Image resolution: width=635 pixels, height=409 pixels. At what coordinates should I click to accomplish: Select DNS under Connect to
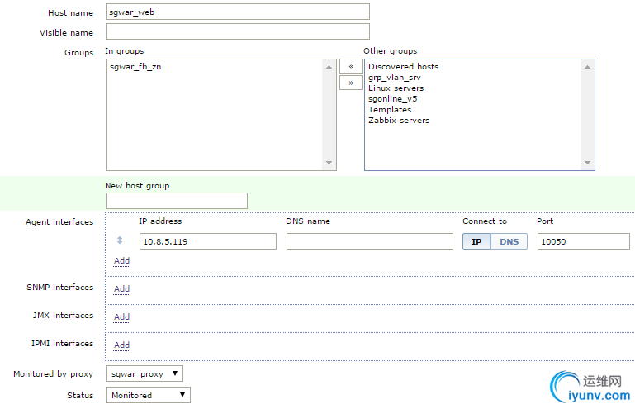click(509, 241)
